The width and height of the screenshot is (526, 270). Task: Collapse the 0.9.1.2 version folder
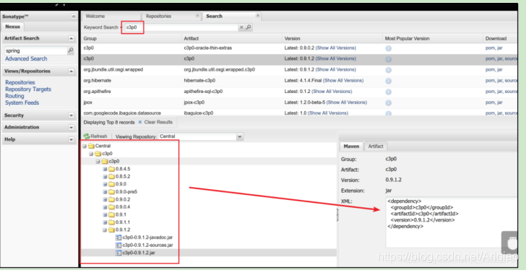(x=105, y=230)
